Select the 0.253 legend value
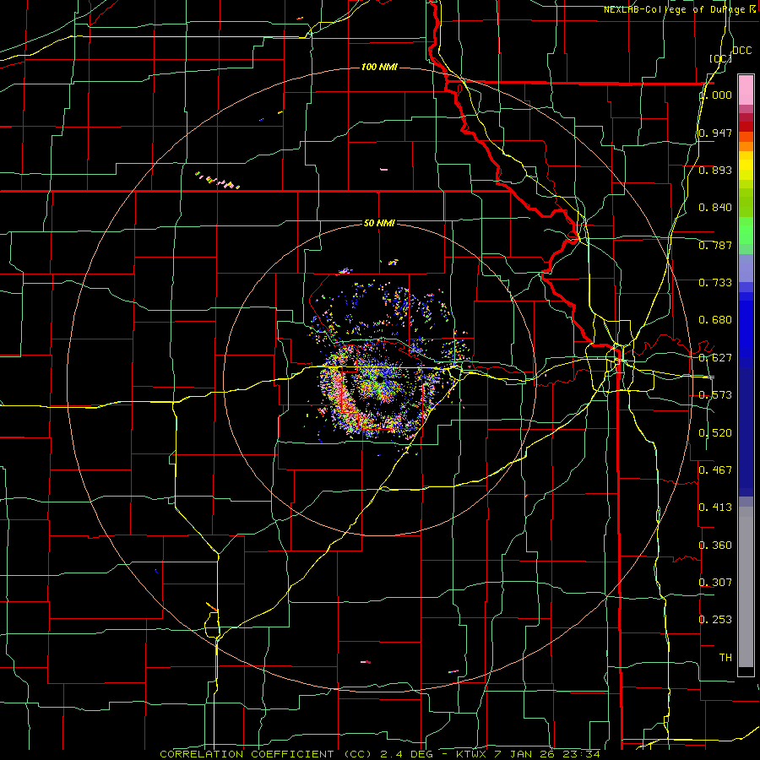 coord(715,620)
